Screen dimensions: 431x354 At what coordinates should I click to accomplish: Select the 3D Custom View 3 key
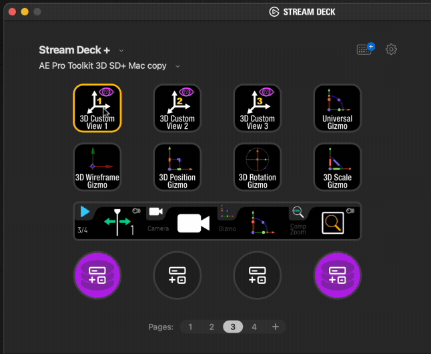(258, 108)
